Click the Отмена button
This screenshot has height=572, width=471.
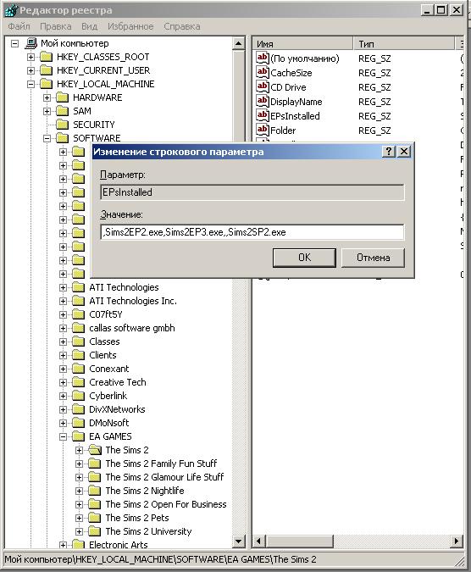[373, 258]
